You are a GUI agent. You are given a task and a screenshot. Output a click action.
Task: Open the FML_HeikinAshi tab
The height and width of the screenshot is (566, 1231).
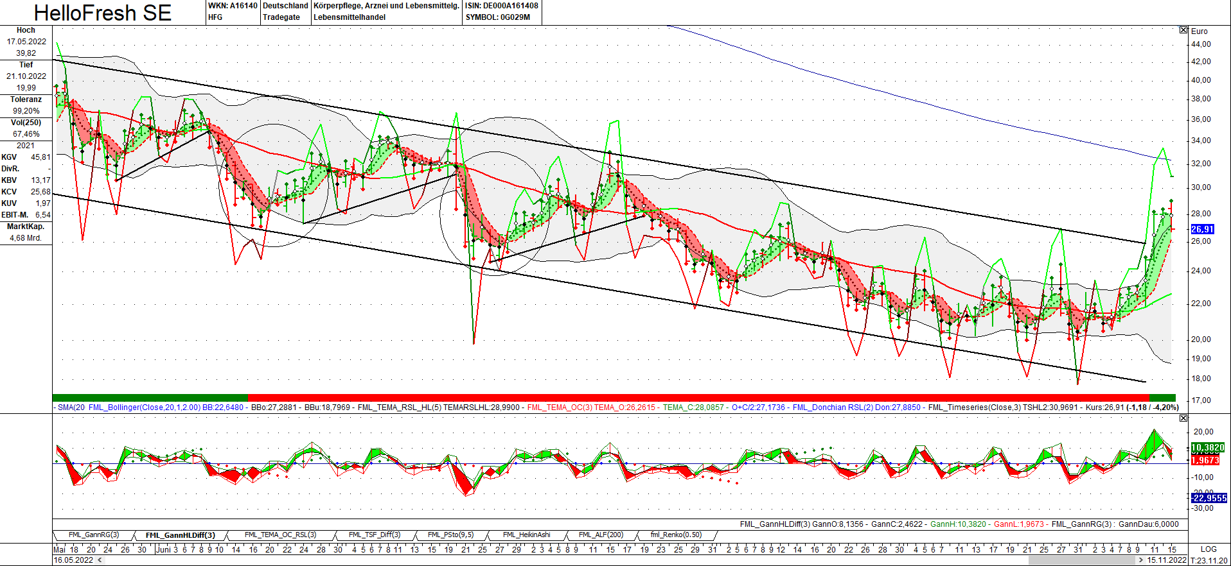[x=526, y=535]
